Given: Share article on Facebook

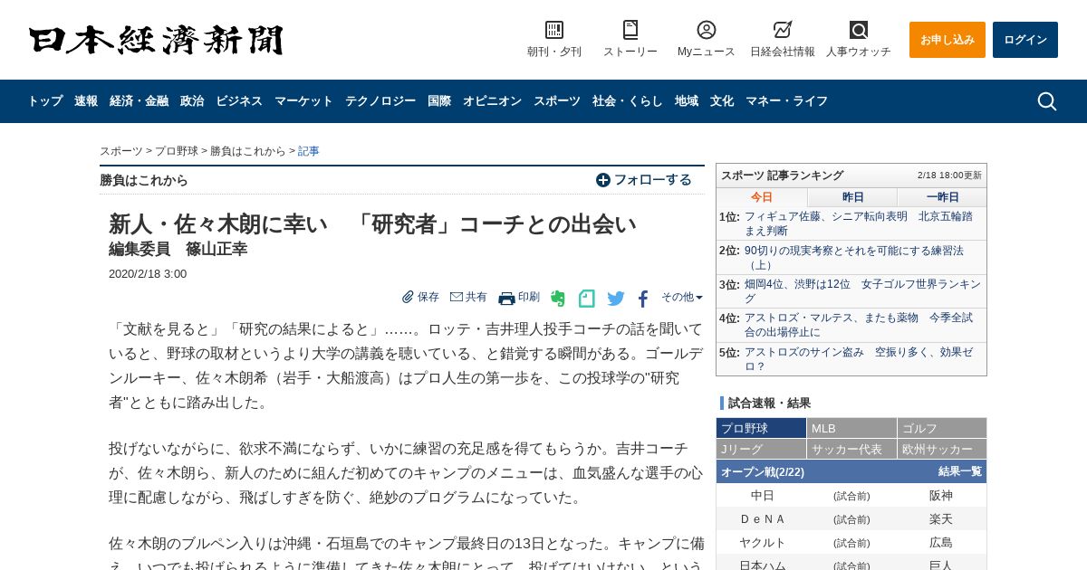Looking at the screenshot, I should point(643,299).
